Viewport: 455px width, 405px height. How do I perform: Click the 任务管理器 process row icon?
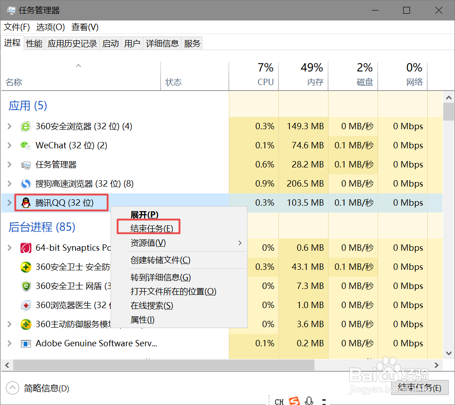coord(25,165)
